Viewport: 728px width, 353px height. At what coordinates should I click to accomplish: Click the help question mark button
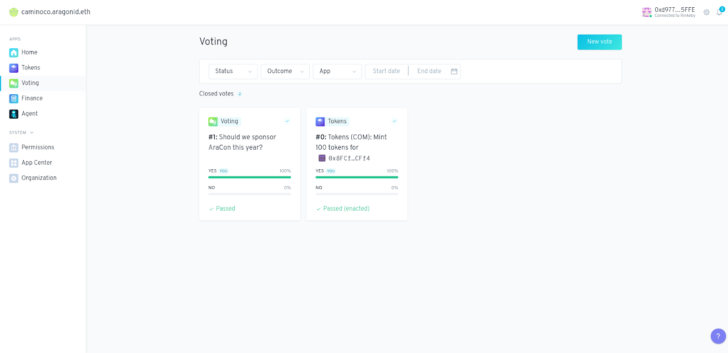[718, 336]
